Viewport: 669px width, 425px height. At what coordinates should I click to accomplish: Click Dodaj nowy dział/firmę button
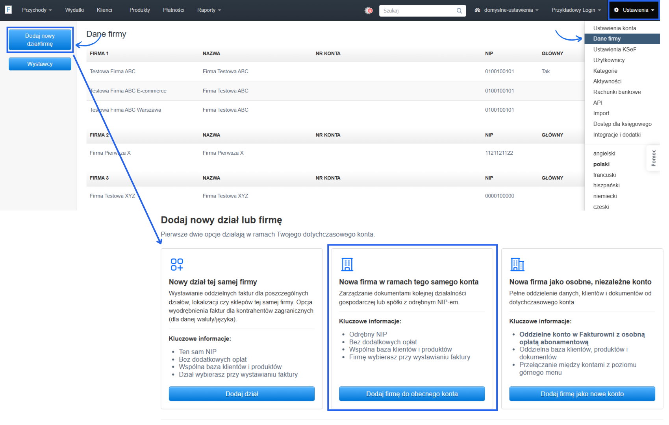(40, 40)
